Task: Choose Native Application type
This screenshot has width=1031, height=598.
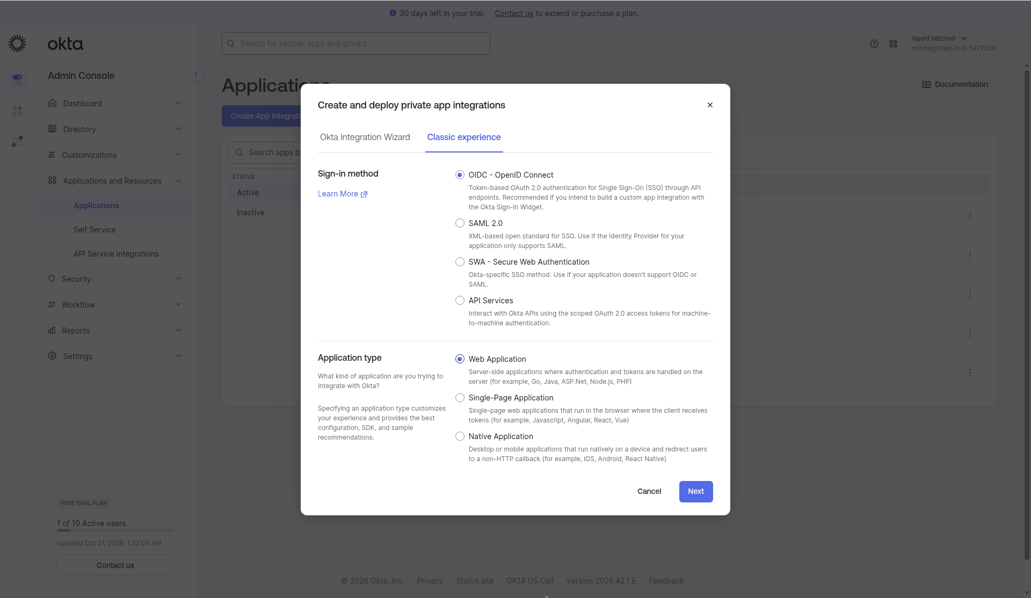Action: tap(460, 436)
